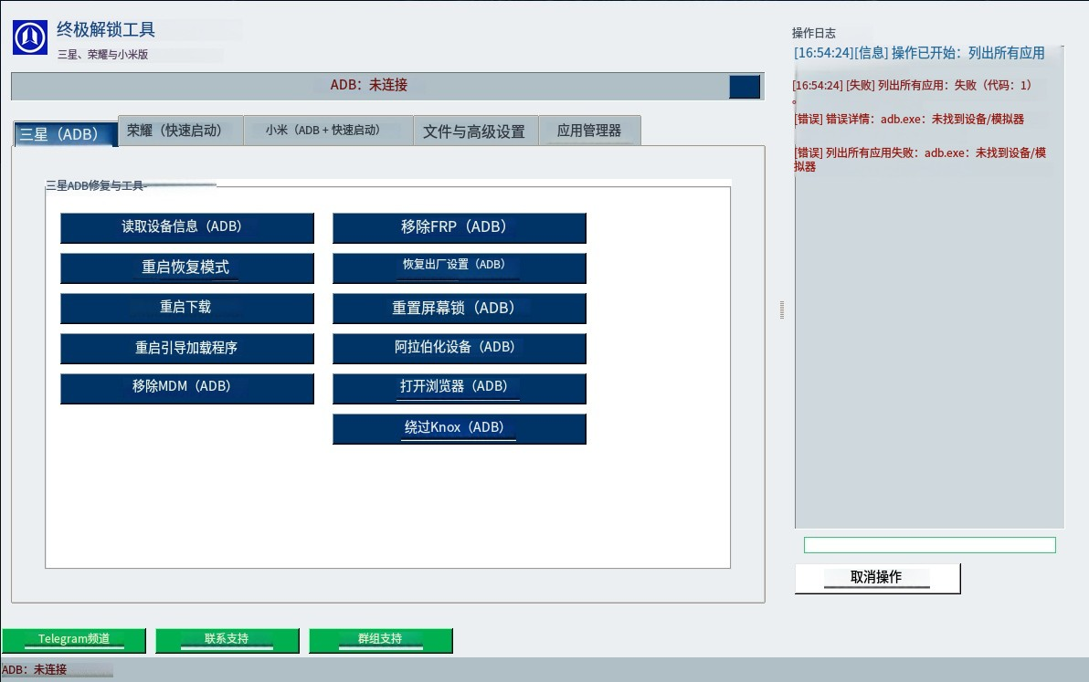Select the 读取设备信息（ADB）tool
This screenshot has width=1089, height=682.
[x=186, y=227]
